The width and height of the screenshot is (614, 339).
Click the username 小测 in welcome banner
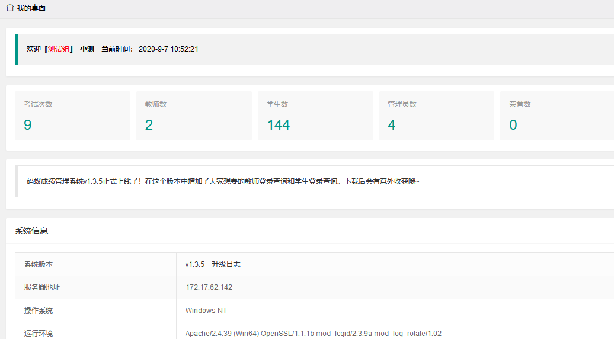(87, 49)
